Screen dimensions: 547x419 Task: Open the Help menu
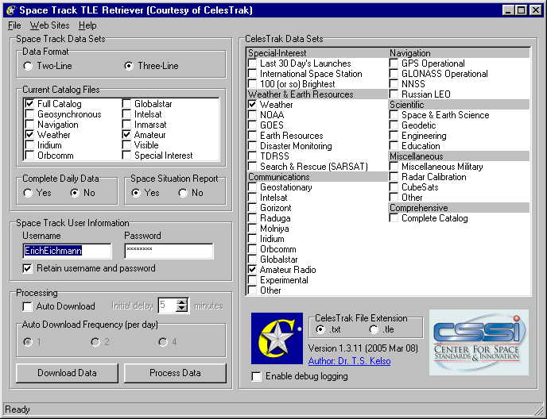tap(87, 25)
